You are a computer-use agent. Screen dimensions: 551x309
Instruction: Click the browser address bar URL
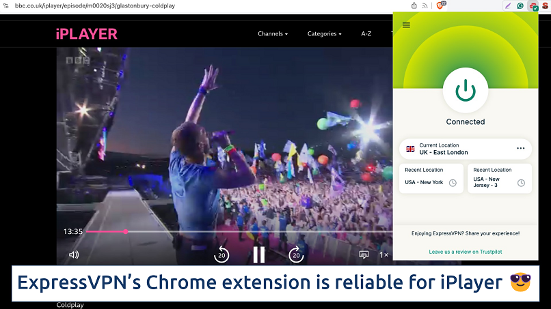pyautogui.click(x=95, y=5)
